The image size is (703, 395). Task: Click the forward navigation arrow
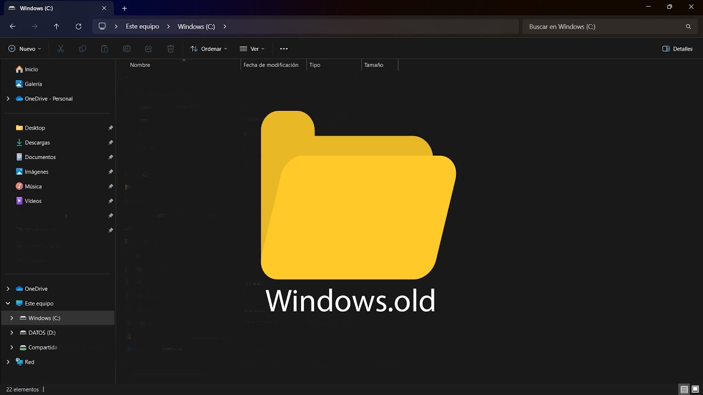(35, 26)
